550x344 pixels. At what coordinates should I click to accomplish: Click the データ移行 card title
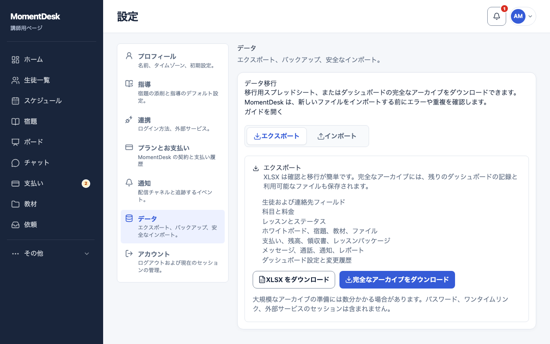pos(260,83)
